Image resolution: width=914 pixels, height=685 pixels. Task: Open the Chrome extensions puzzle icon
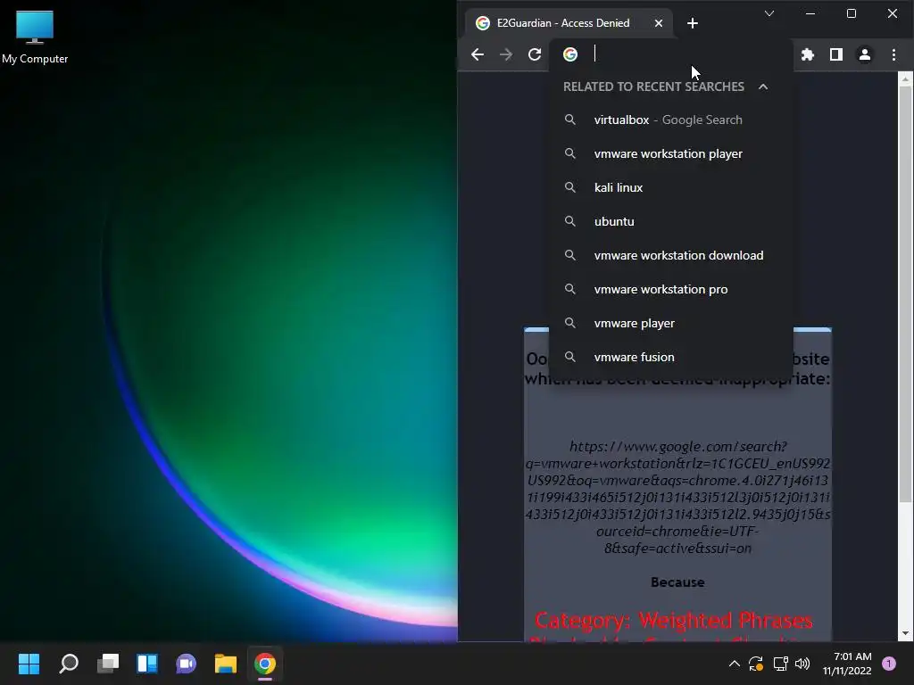tap(807, 54)
